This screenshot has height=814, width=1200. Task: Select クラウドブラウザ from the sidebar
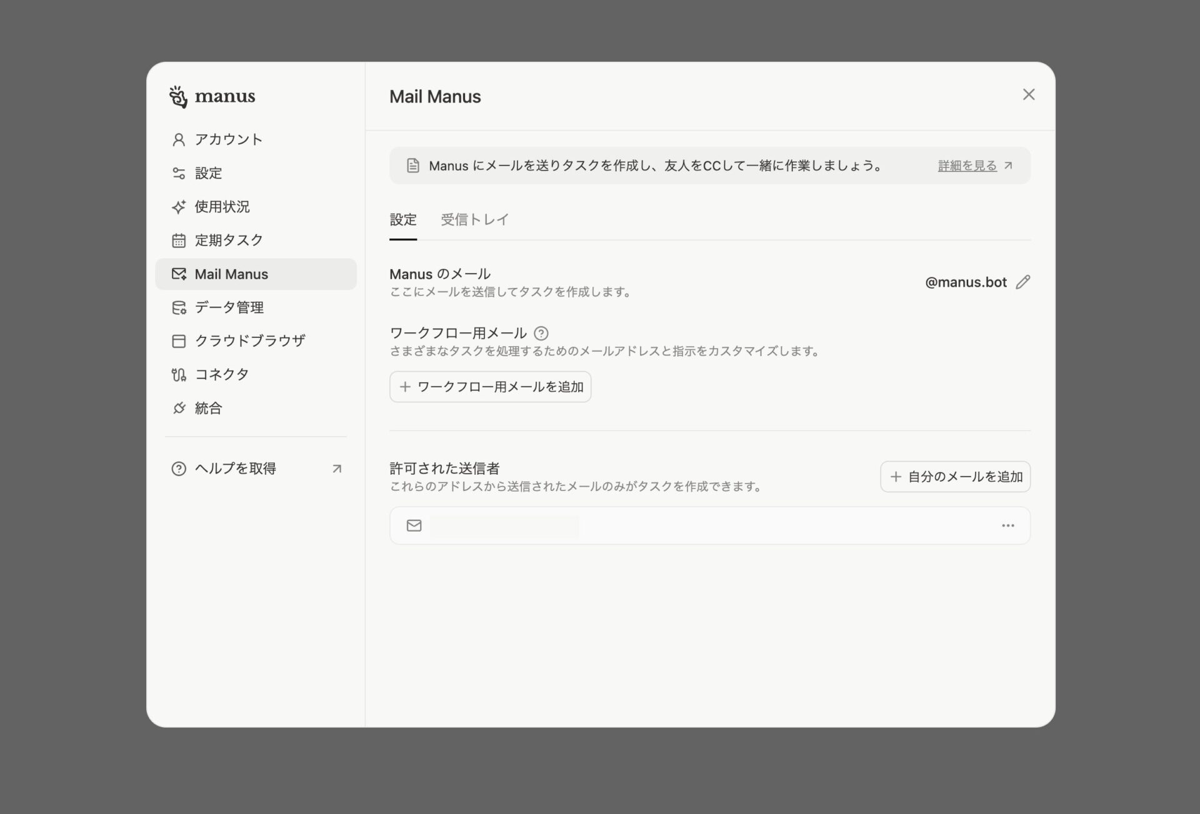(249, 340)
